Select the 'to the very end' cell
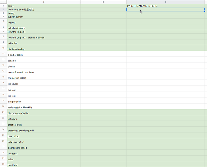 (44, 10)
